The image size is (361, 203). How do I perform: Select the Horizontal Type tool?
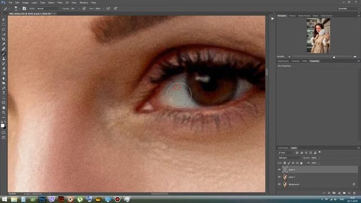pyautogui.click(x=3, y=92)
